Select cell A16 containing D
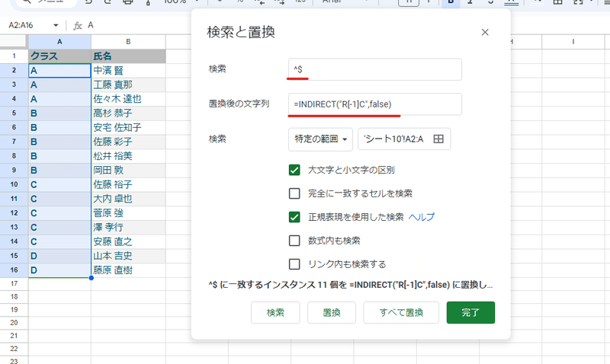Viewport: 610px width, 364px height. click(59, 270)
